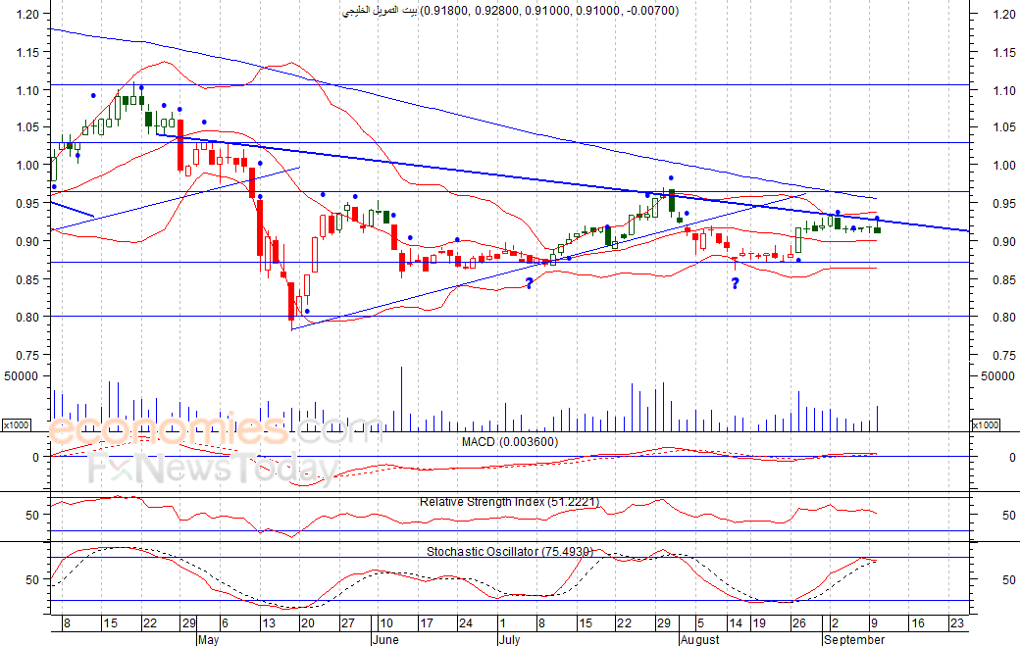The width and height of the screenshot is (1020, 646).
Task: Click the MACD (0.003600) indicator label
Action: (x=509, y=442)
